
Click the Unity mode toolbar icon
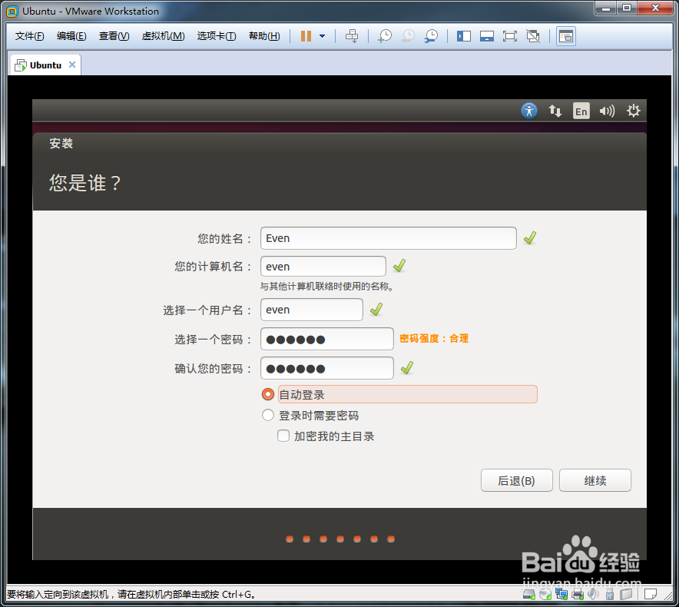click(533, 36)
